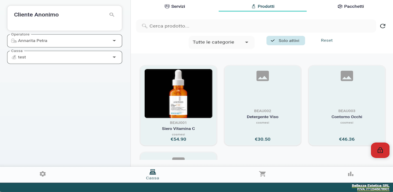Click the €30.50 price
This screenshot has height=192, width=393.
(x=263, y=139)
